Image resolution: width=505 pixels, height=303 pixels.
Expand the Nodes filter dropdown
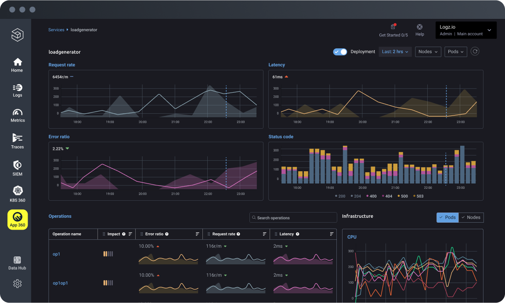pyautogui.click(x=428, y=52)
